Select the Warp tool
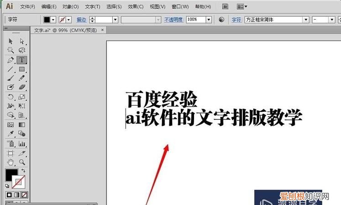This screenshot has height=205, width=341. click(x=10, y=106)
